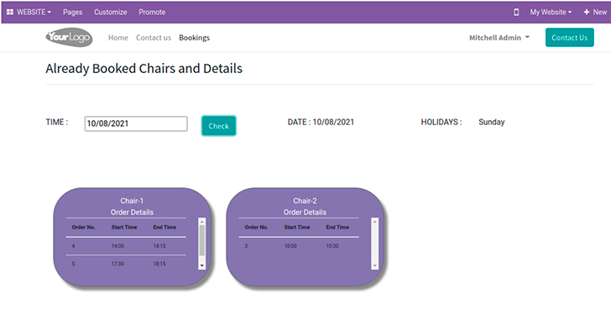This screenshot has width=611, height=309.
Task: Toggle mobile preview phone icon
Action: point(516,12)
